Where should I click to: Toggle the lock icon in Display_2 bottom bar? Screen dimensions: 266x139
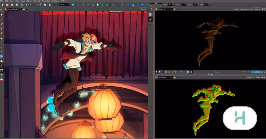173,72
